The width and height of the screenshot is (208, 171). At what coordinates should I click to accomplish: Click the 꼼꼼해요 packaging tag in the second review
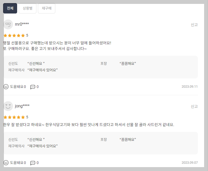(127, 139)
